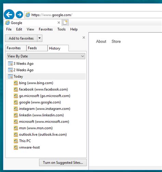
Task: Open the Store link on Google page
Action: 116,41
